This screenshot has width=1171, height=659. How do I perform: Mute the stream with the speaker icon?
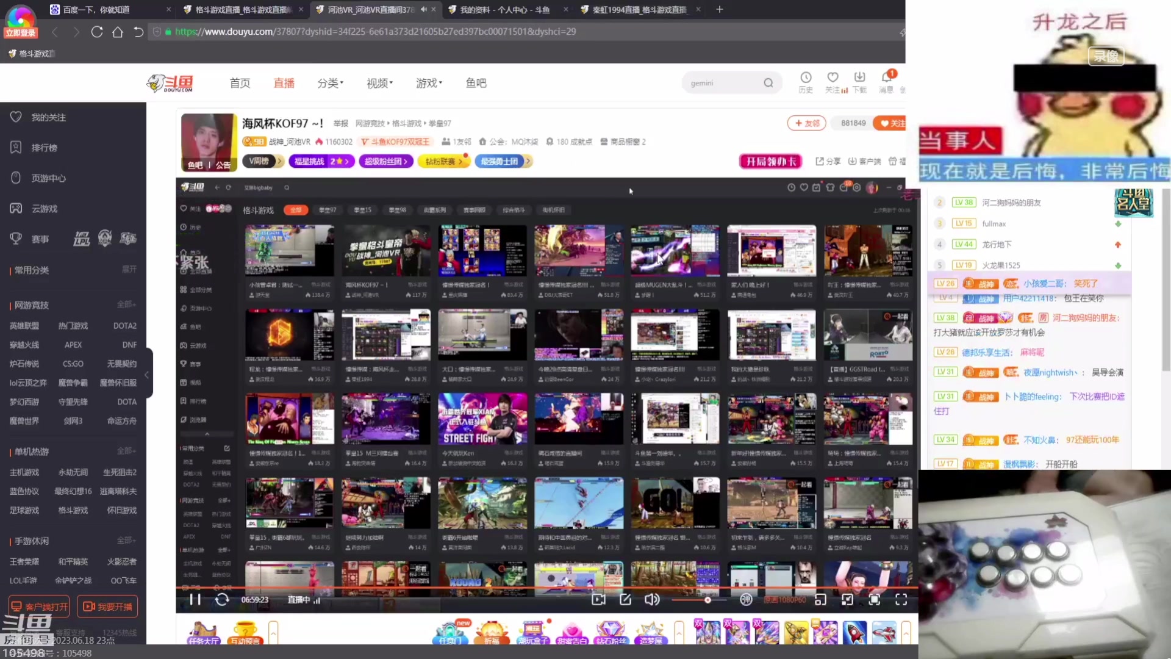point(652,599)
